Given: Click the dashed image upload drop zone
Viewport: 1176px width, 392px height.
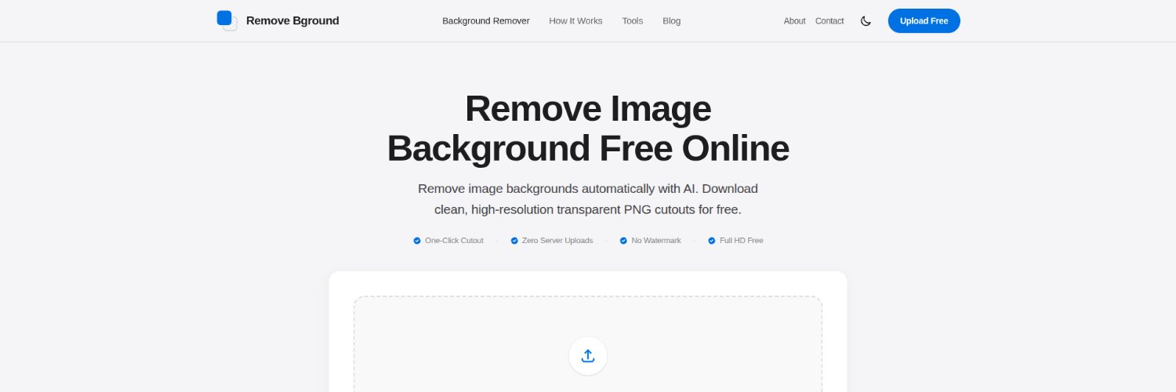Looking at the screenshot, I should pos(588,344).
